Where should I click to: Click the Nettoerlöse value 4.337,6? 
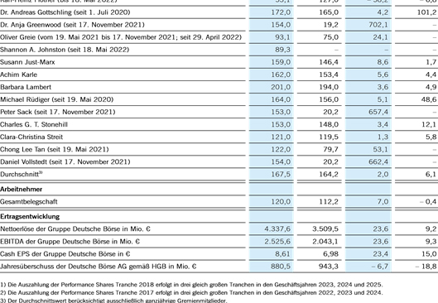pyautogui.click(x=277, y=229)
